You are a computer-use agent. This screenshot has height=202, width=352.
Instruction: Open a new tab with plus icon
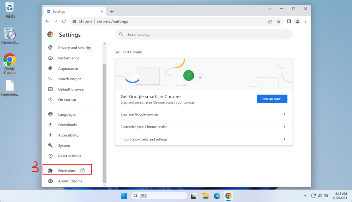pyautogui.click(x=112, y=12)
